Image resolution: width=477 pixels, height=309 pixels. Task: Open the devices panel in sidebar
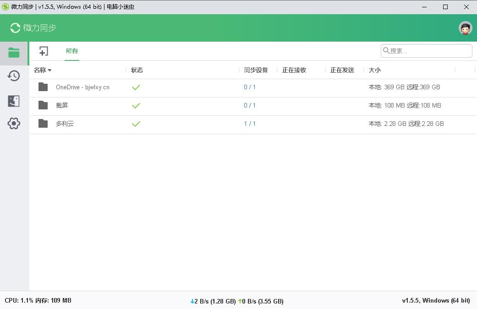click(x=14, y=100)
